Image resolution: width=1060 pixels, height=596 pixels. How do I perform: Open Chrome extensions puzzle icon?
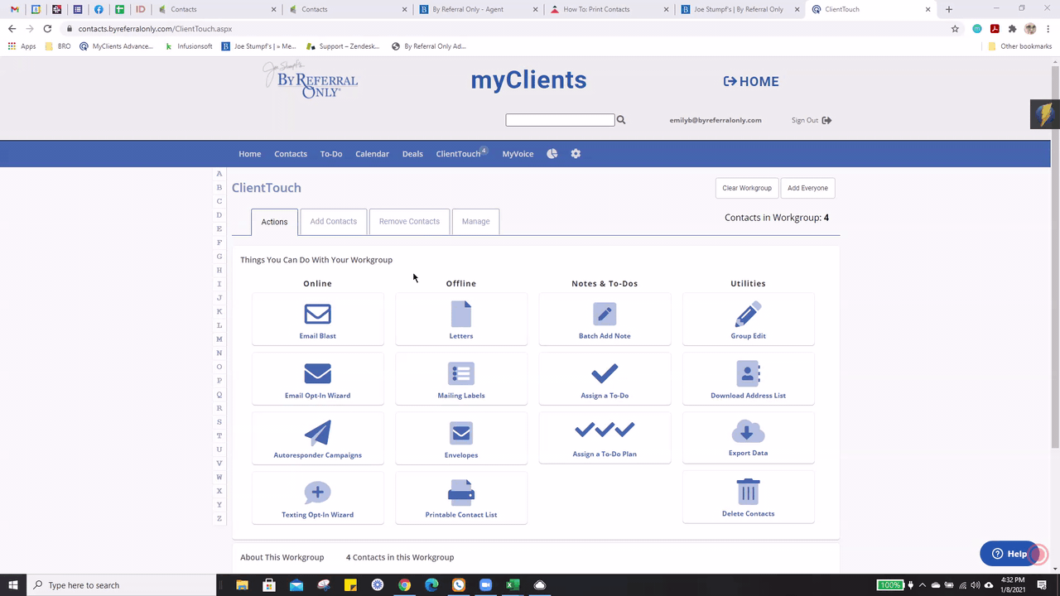1012,28
